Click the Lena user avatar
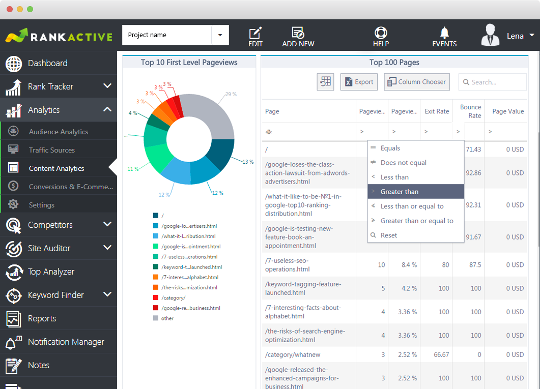 coord(491,35)
